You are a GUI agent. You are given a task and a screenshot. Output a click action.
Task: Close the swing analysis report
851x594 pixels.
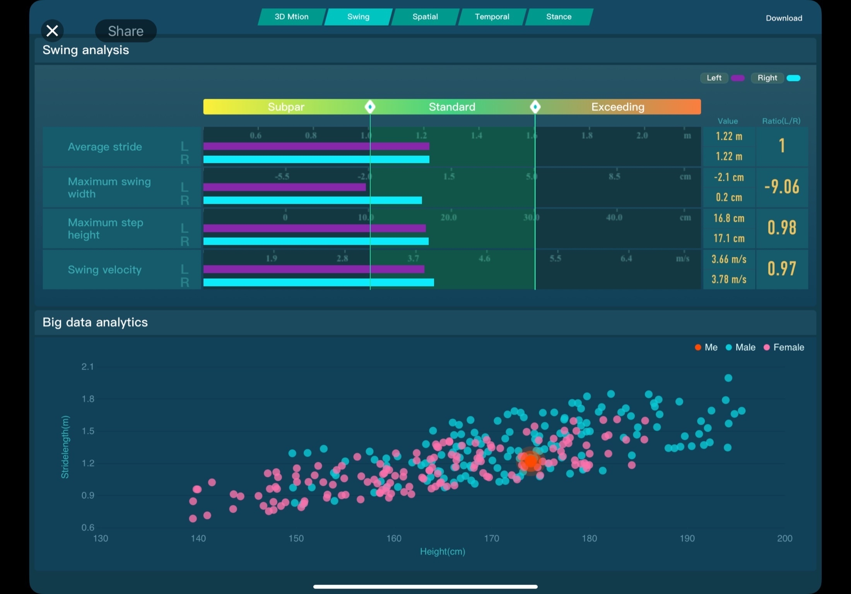click(52, 31)
